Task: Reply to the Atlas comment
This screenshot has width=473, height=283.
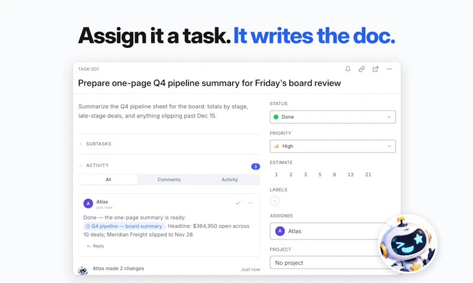Action: (95, 246)
